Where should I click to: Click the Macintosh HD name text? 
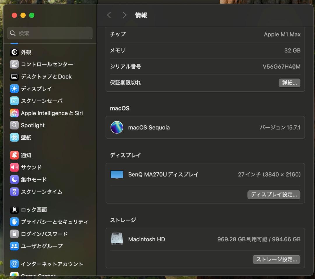click(x=147, y=239)
